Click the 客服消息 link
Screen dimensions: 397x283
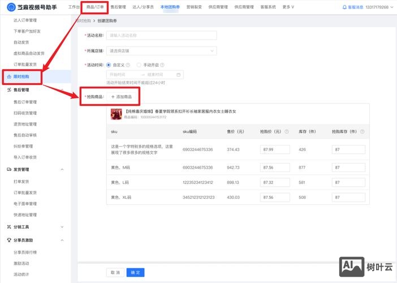(x=356, y=7)
